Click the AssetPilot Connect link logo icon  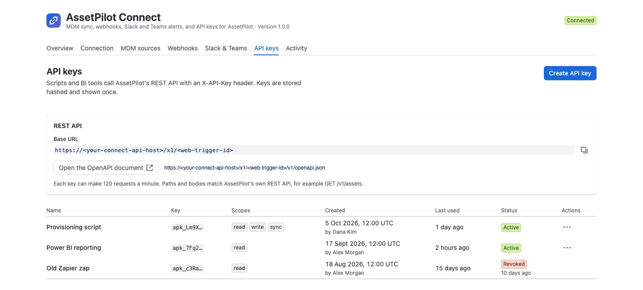(x=54, y=21)
